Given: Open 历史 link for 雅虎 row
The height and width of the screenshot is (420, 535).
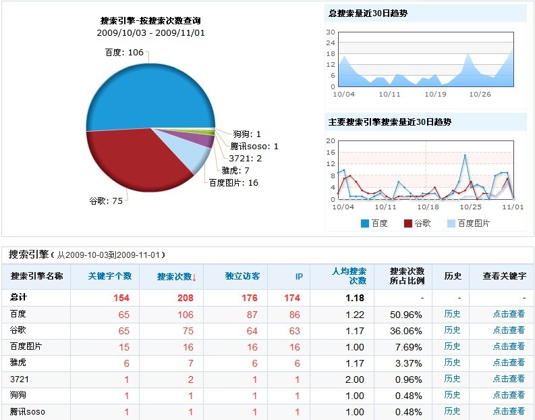Looking at the screenshot, I should tap(453, 363).
